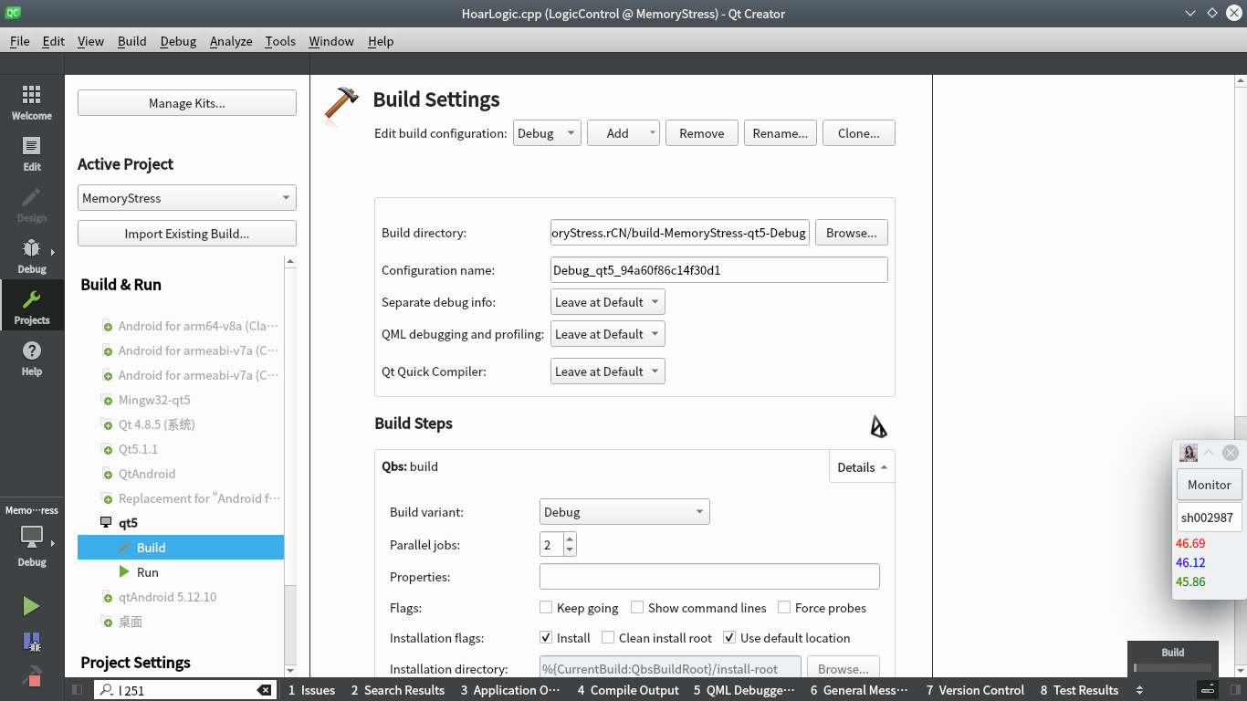Open the MemoryStress kit selector monitor icon
The image size is (1247, 701).
coord(32,537)
